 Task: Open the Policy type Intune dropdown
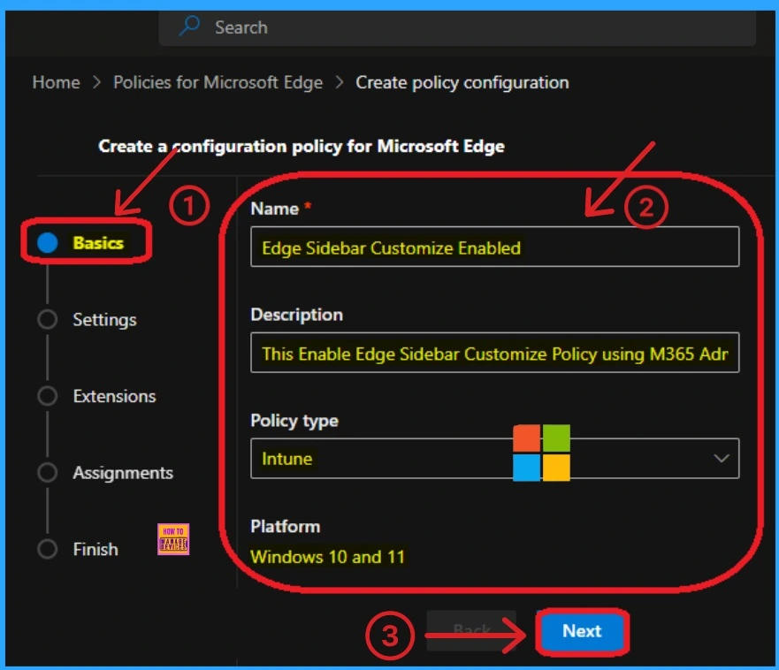point(495,459)
